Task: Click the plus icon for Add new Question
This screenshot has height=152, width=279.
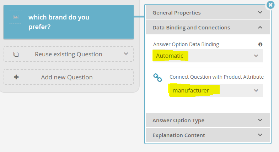Action: [x=16, y=77]
